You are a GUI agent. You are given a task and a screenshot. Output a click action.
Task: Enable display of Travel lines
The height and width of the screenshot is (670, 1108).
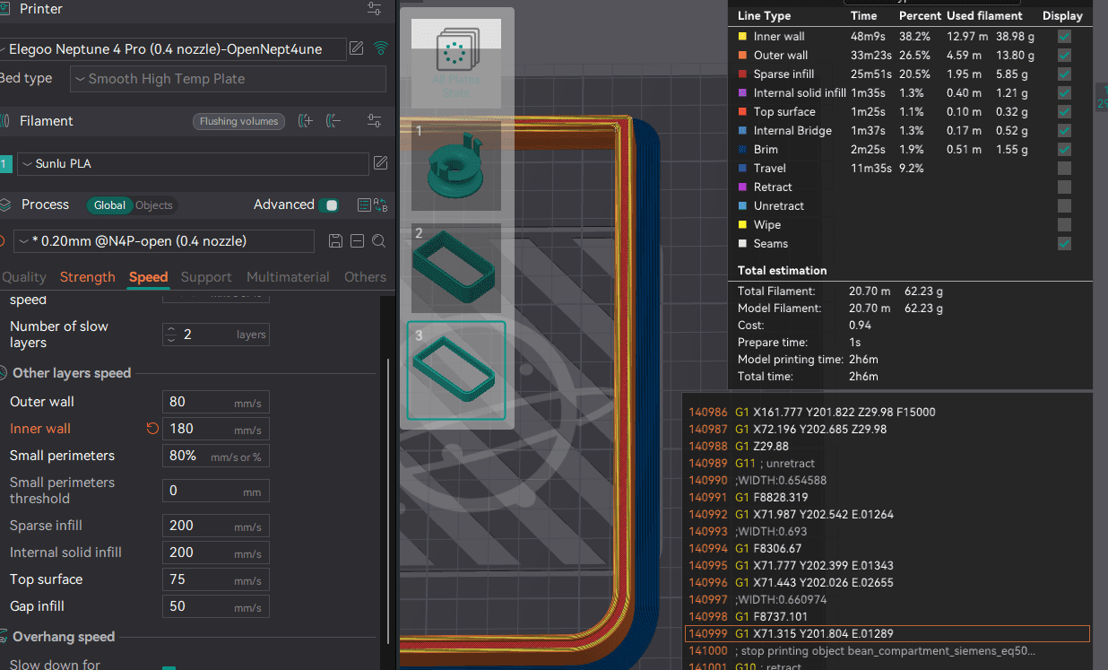tap(1064, 169)
